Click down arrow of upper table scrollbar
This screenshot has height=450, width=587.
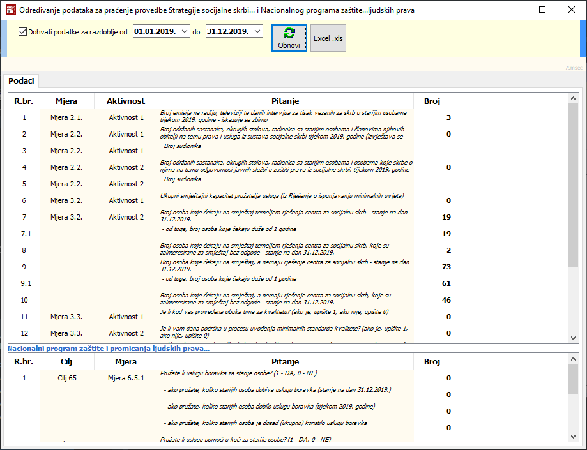point(573,338)
